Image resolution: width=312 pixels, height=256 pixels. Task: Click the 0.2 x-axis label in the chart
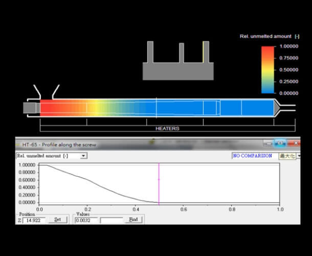click(x=87, y=209)
